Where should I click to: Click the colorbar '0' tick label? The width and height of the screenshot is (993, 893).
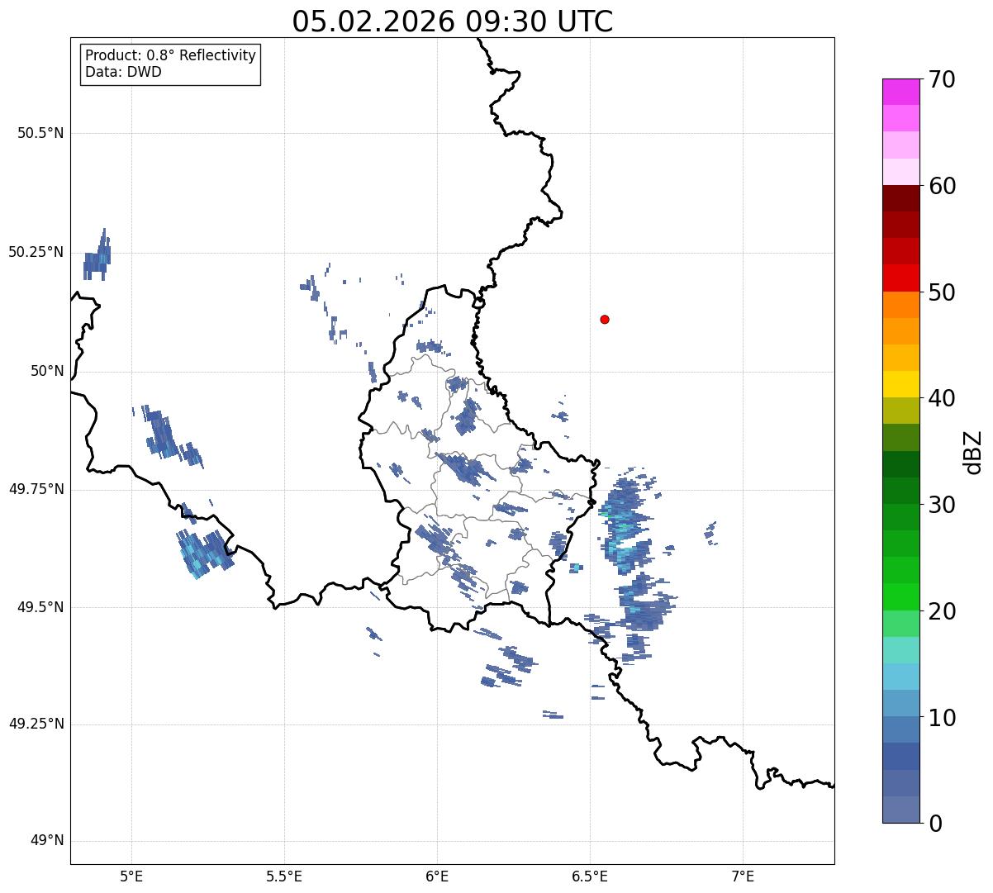point(935,824)
